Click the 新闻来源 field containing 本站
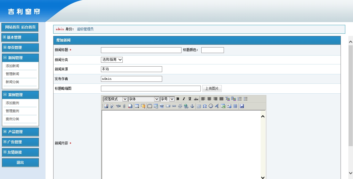This screenshot has height=179, width=353. click(132, 69)
